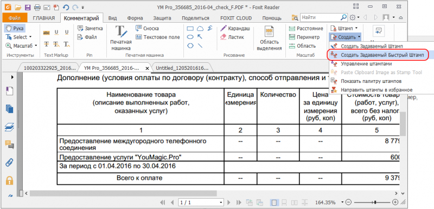Select the oval drawing tool
This screenshot has height=209, width=434.
coord(190,37)
